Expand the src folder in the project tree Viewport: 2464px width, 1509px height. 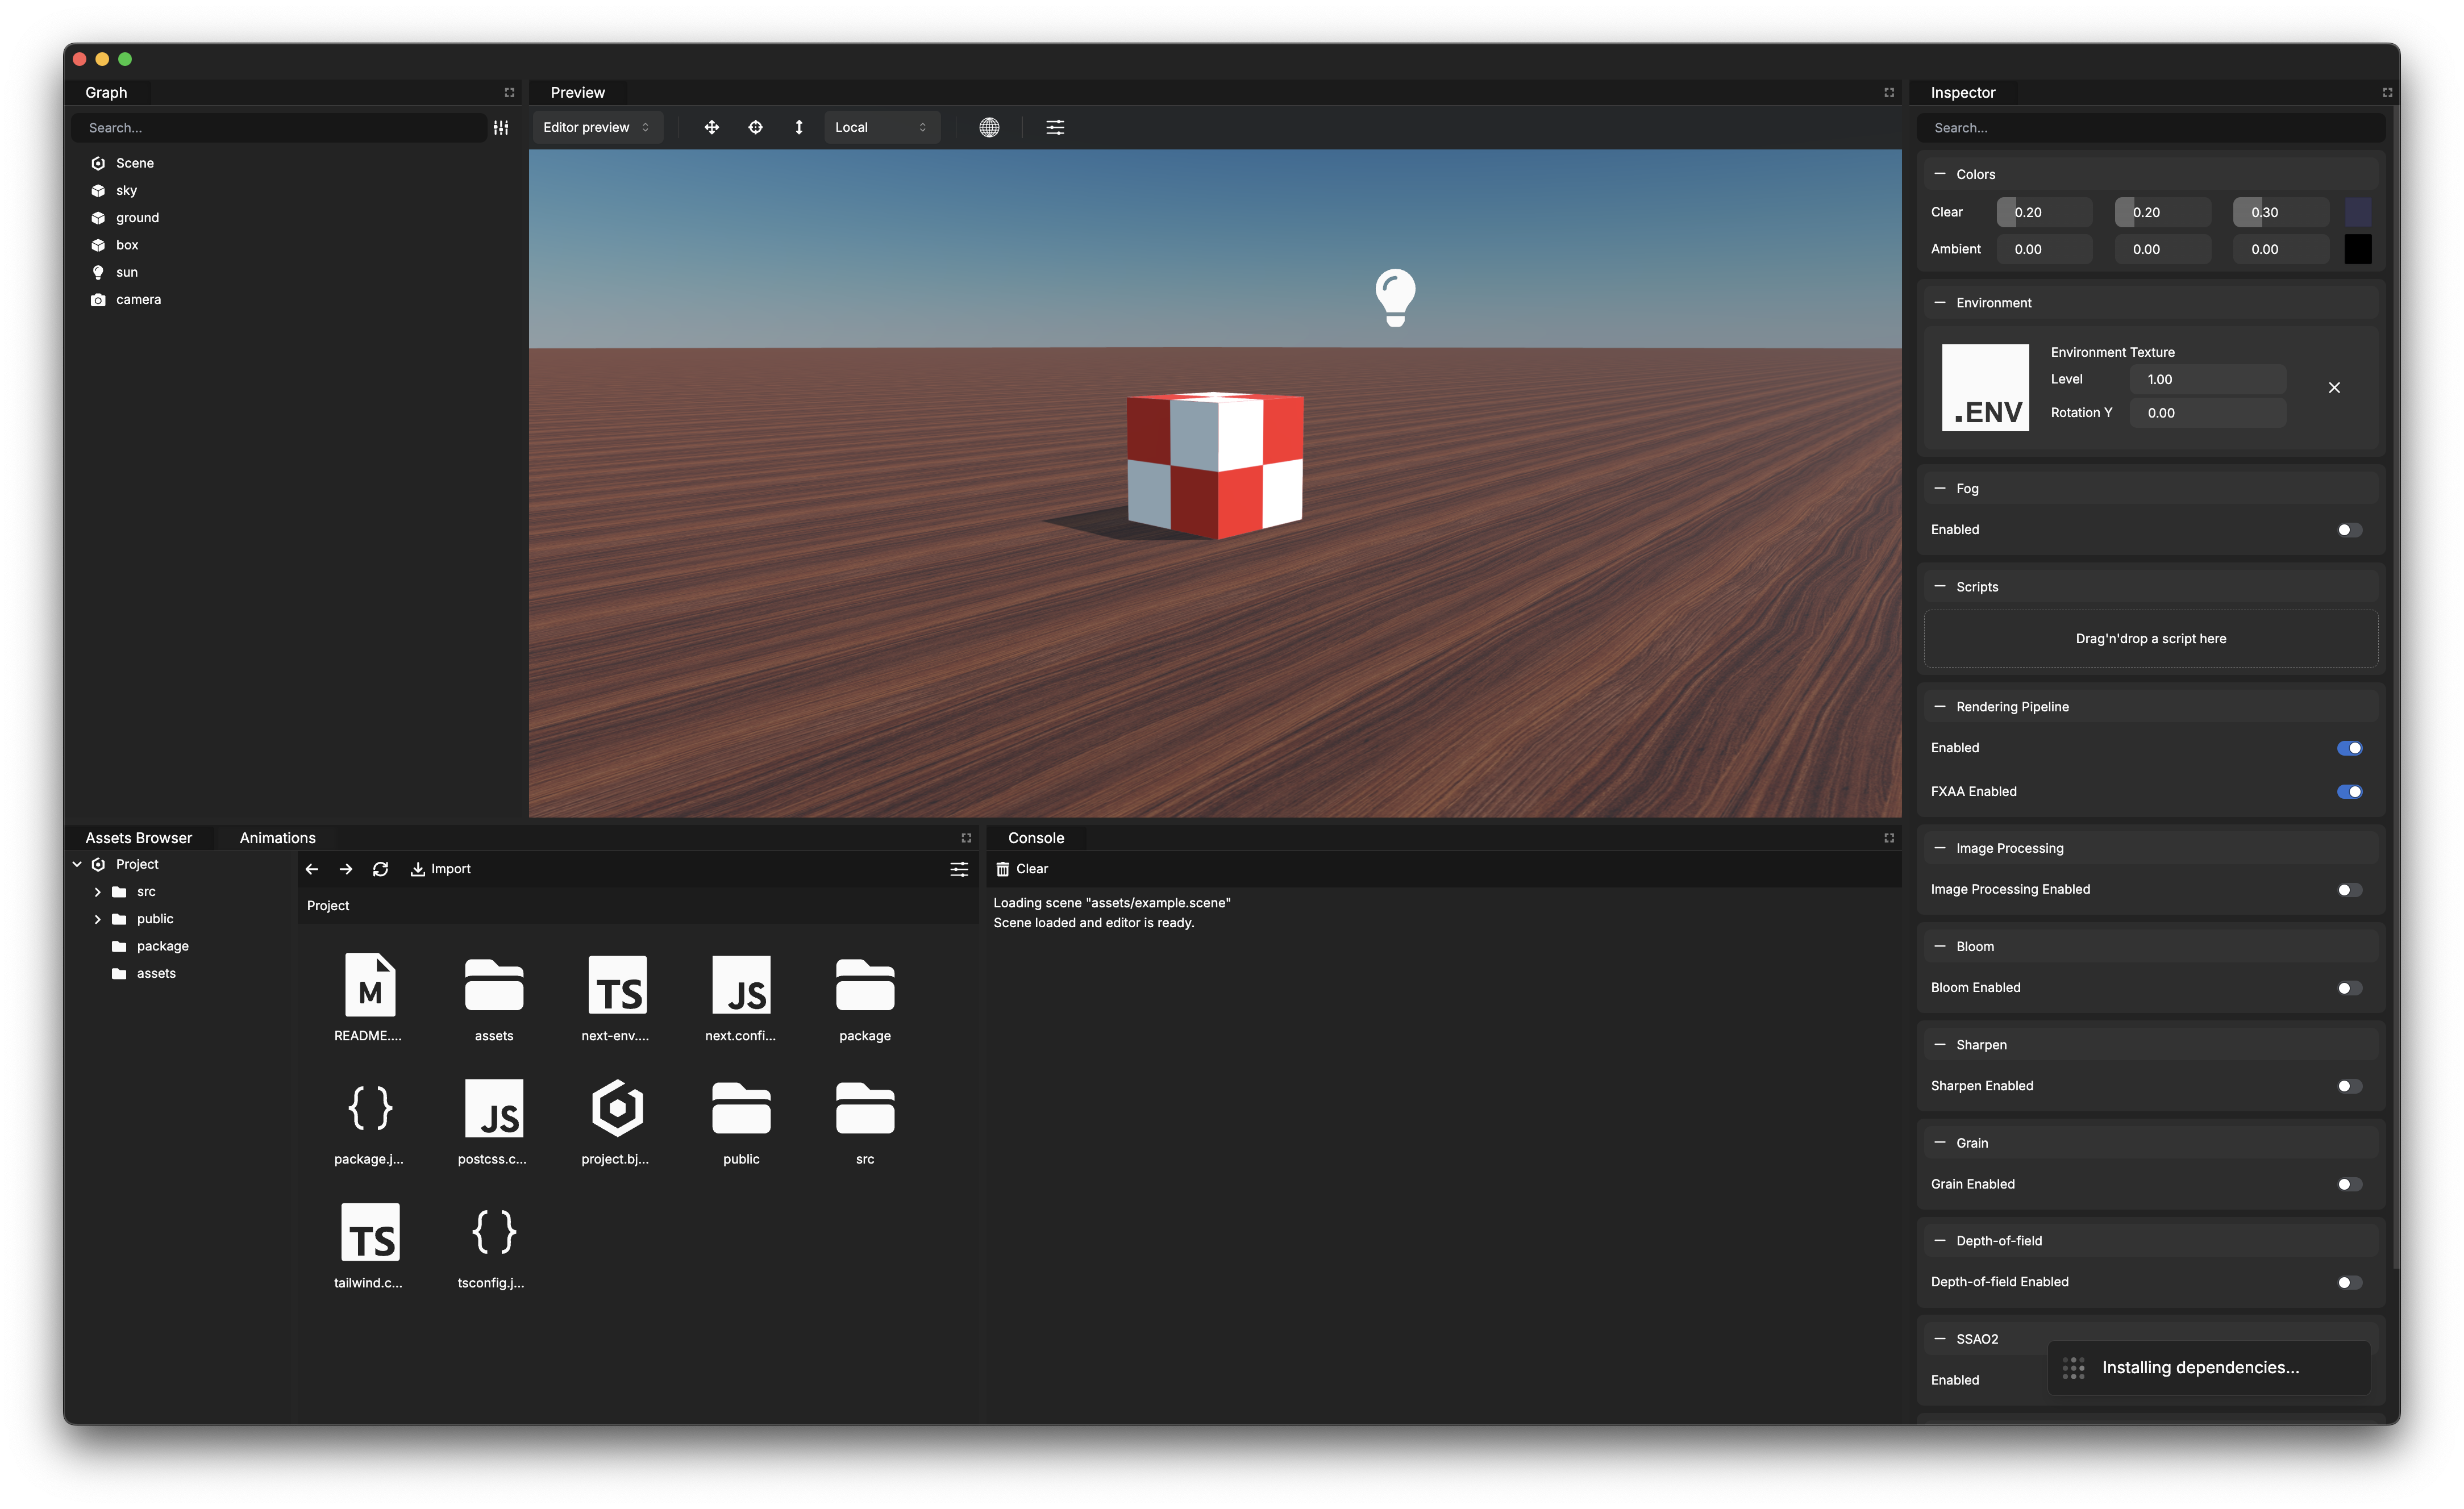(97, 892)
